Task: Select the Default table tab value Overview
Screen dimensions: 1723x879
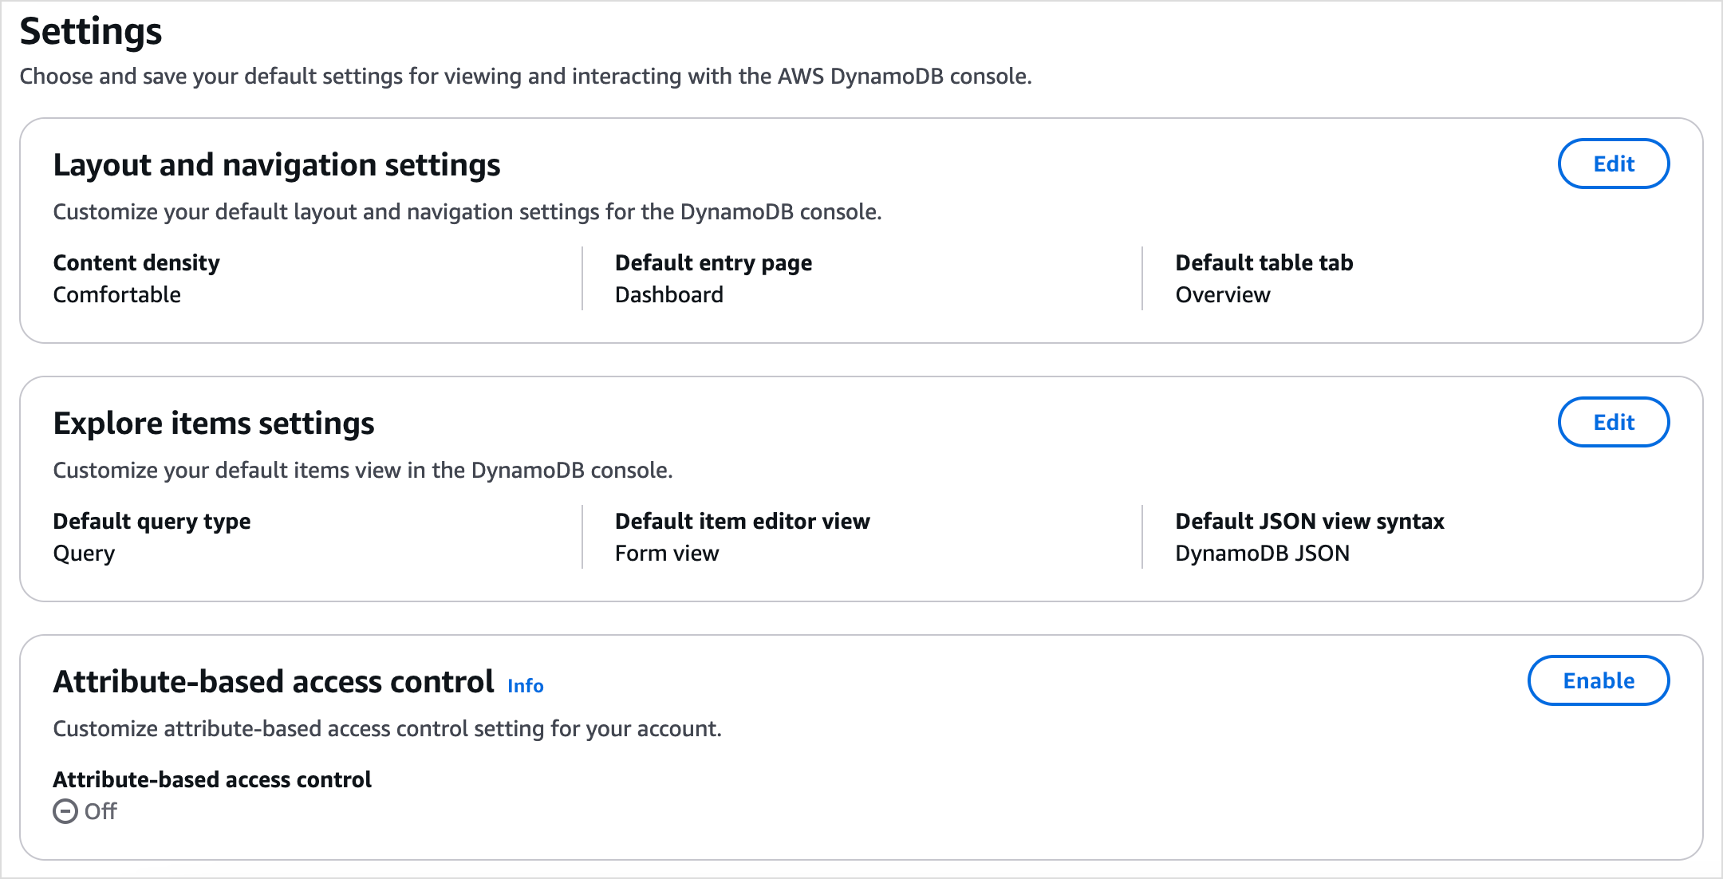Action: click(1222, 294)
